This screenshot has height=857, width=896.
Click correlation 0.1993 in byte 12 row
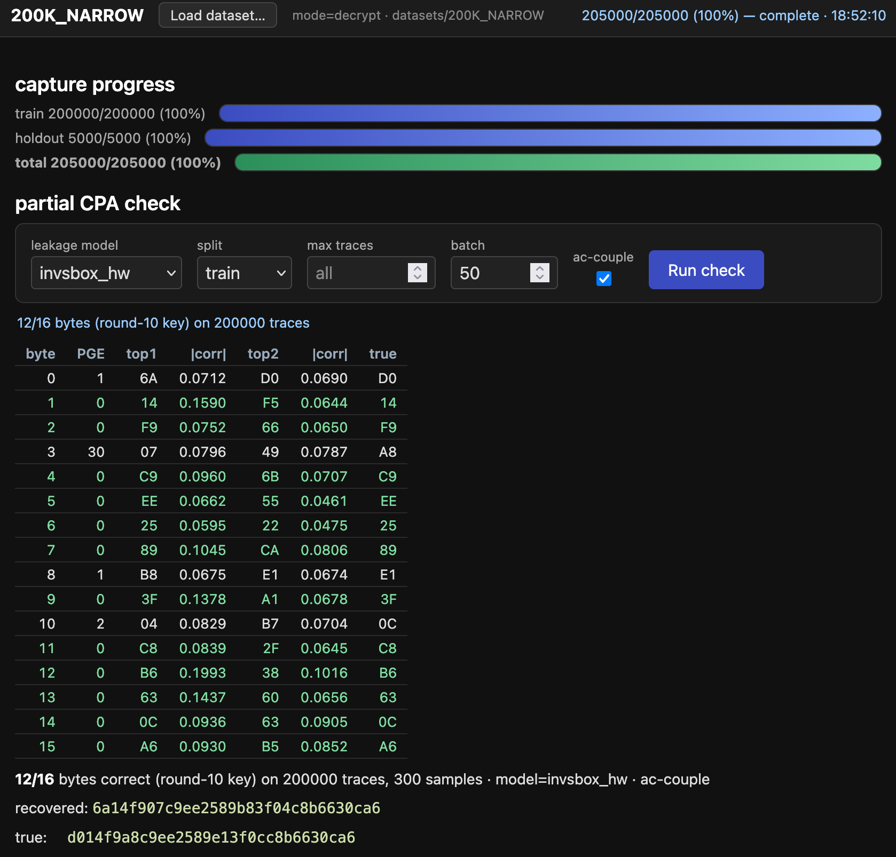[202, 673]
